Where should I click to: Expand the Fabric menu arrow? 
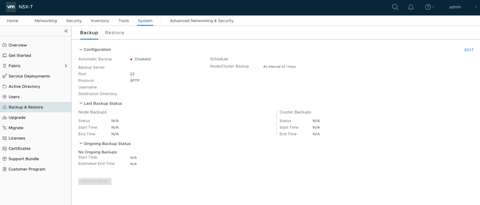pos(66,66)
